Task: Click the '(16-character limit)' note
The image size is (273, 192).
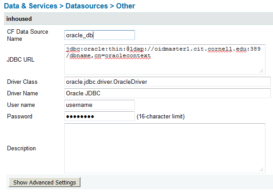Action: click(x=161, y=117)
